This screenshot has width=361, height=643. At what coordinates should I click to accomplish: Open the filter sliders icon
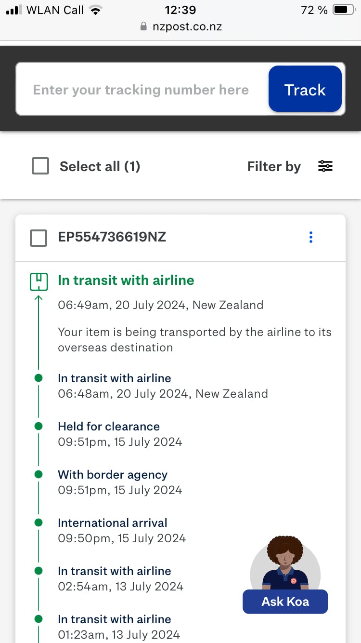(325, 166)
